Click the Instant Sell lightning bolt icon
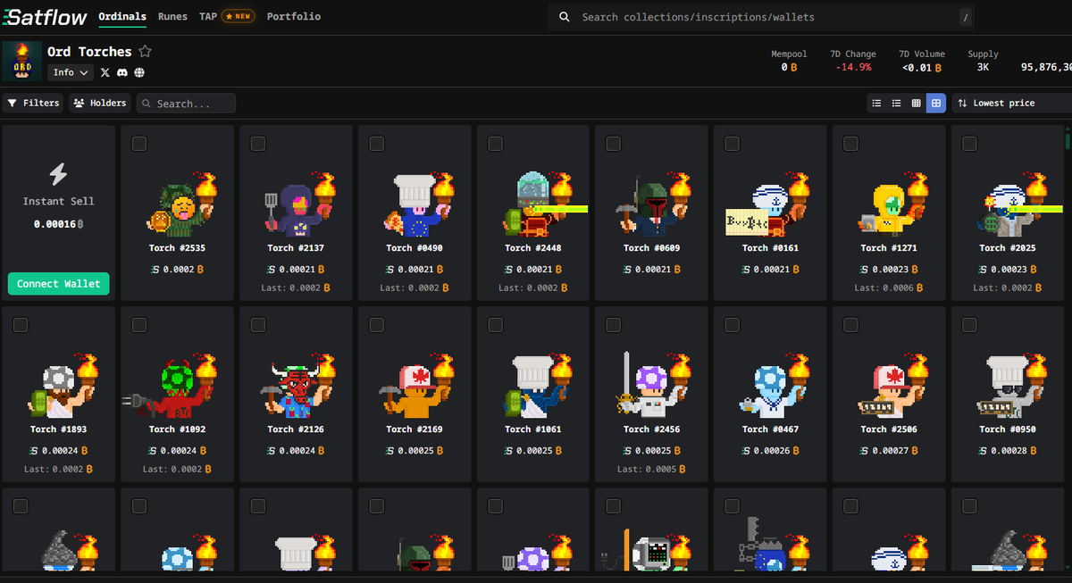The height and width of the screenshot is (583, 1072). (x=58, y=173)
